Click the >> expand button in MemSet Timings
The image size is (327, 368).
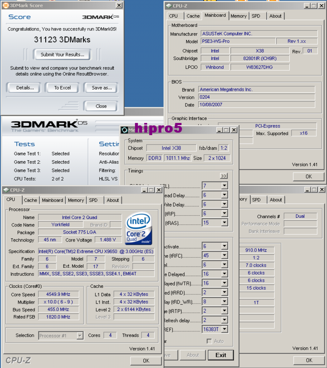pos(224,176)
